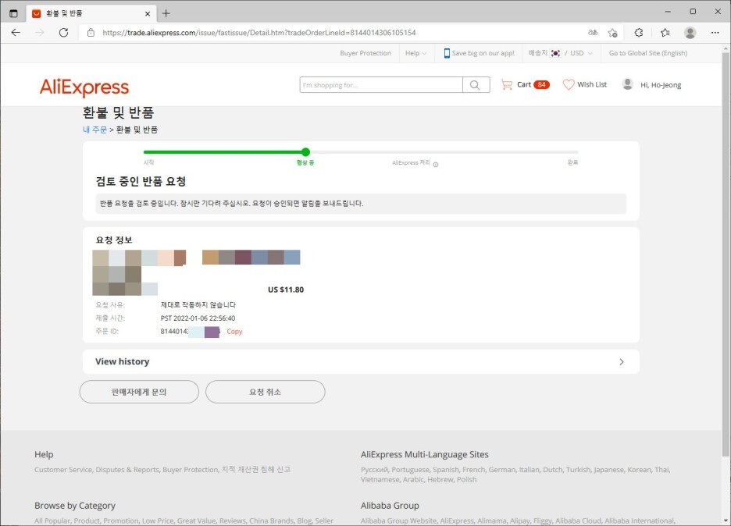Click 검토 중인 반품 요청 heading

click(x=141, y=181)
